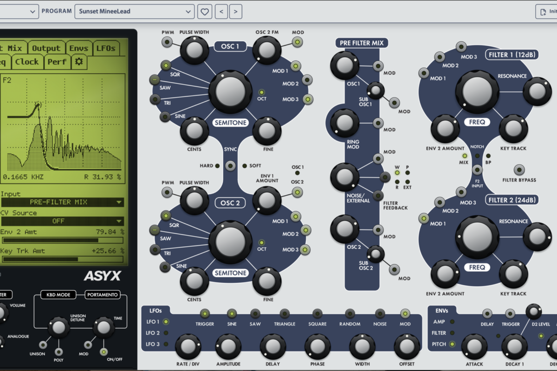Select OSC 2 SINE waveform button

165,267
